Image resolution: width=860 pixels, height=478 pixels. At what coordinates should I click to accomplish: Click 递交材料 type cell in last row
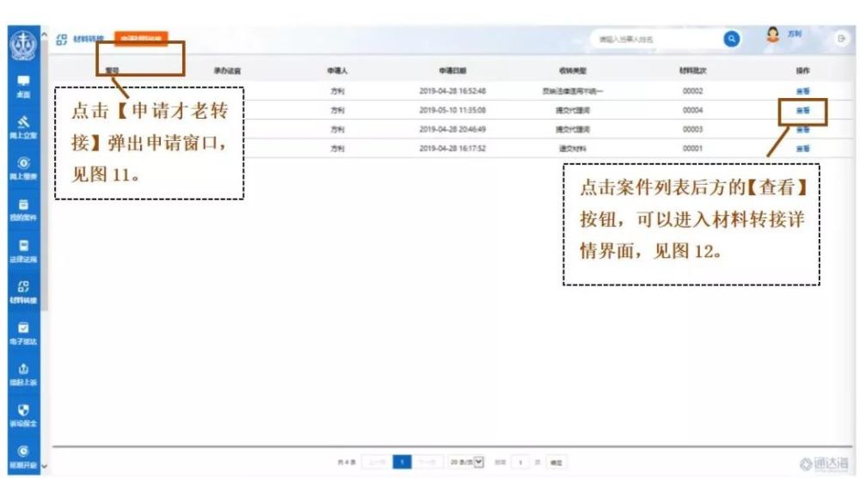(573, 149)
